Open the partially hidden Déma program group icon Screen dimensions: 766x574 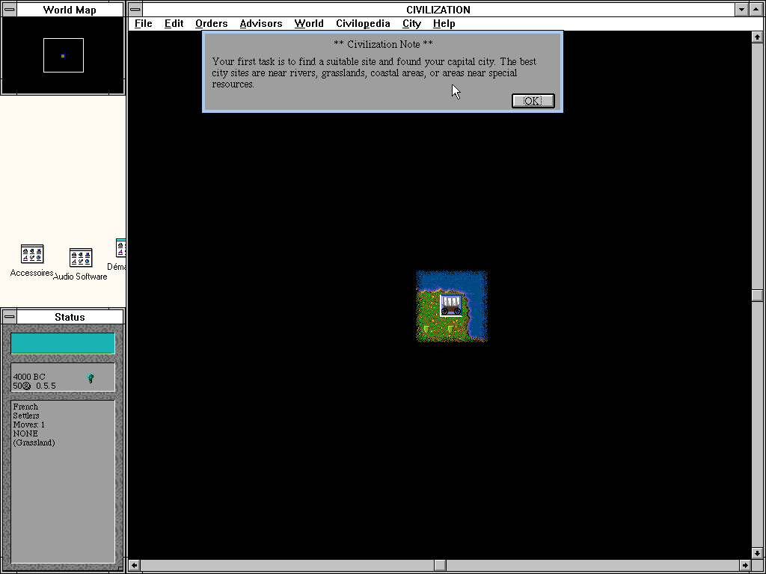coord(120,248)
